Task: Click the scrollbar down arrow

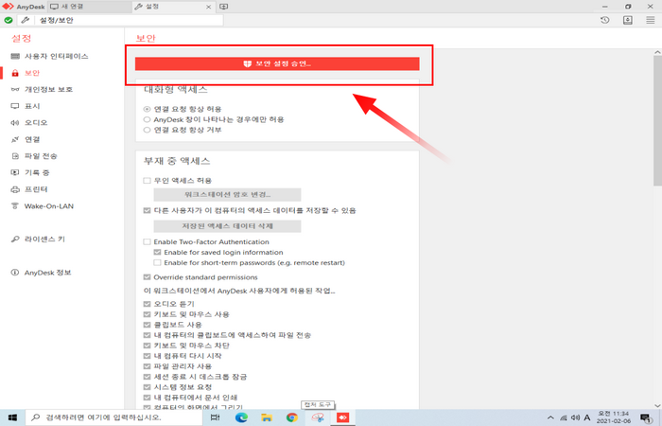Action: pos(657,406)
